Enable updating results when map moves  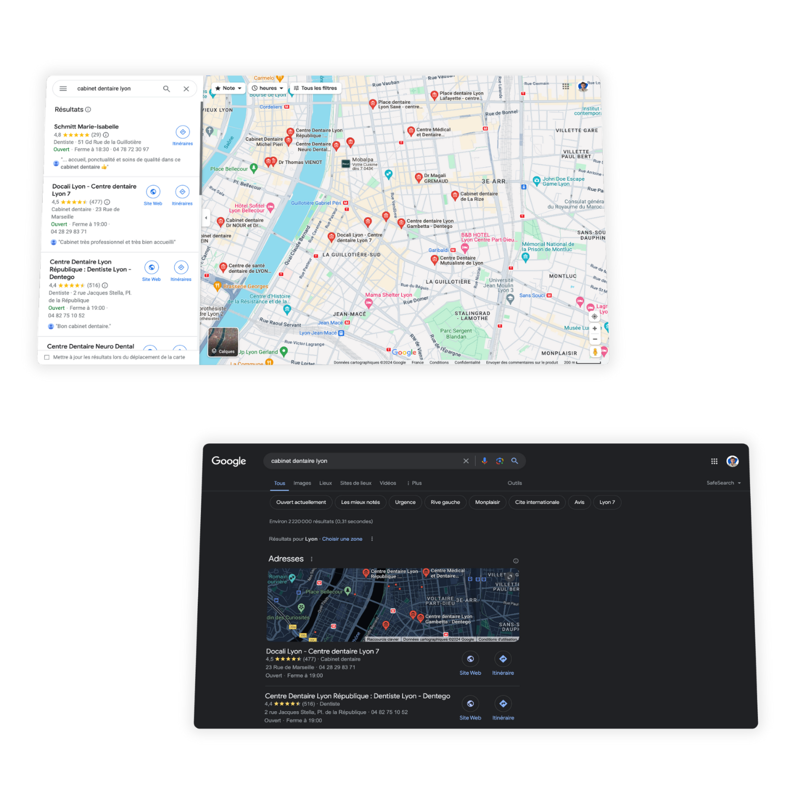click(47, 357)
